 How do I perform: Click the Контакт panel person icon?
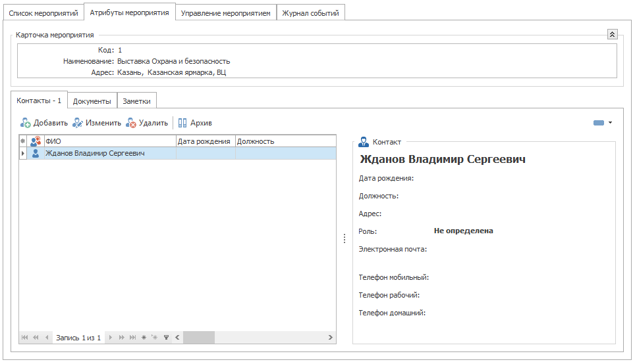363,142
